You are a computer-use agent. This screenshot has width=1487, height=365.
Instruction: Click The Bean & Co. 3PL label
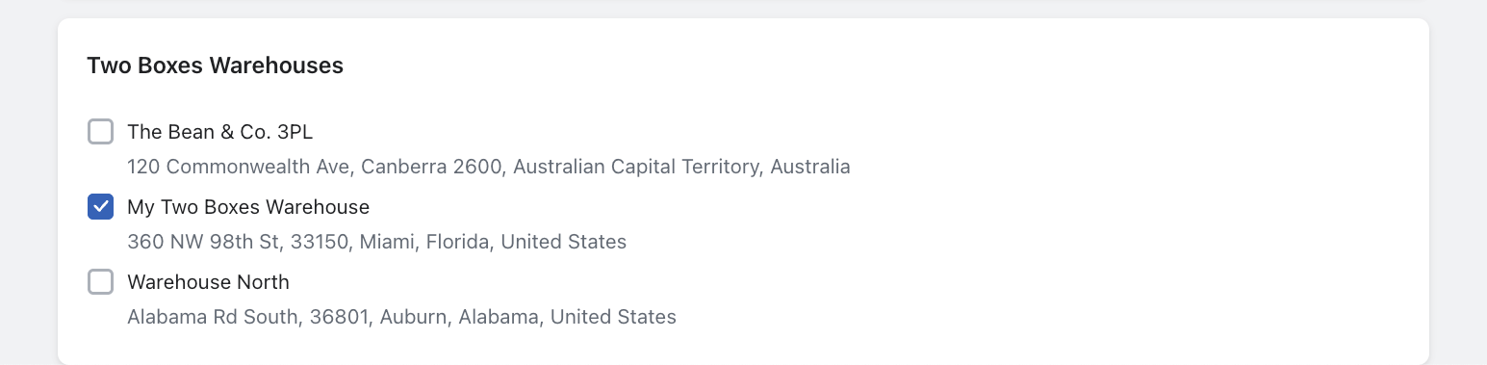click(219, 132)
